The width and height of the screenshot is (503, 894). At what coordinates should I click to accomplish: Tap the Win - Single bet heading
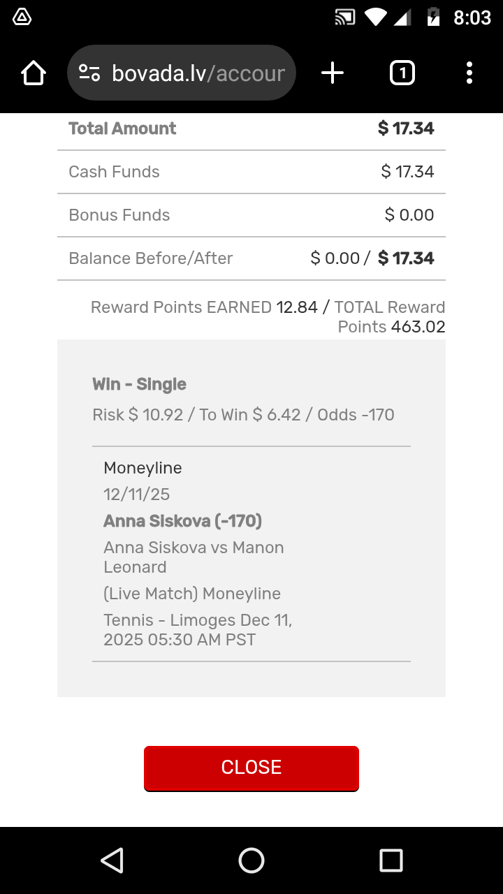coord(140,384)
